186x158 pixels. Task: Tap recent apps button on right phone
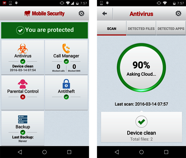tap(166, 152)
